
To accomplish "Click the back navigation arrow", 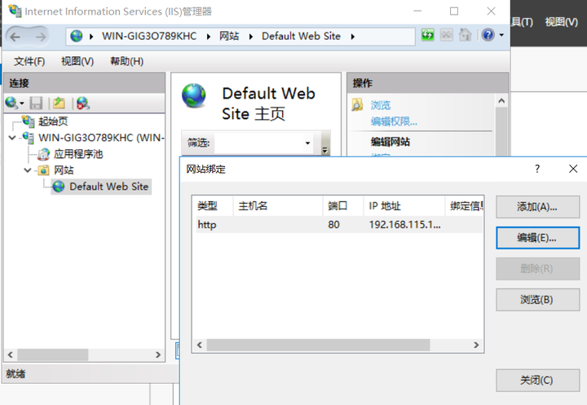I will (15, 37).
